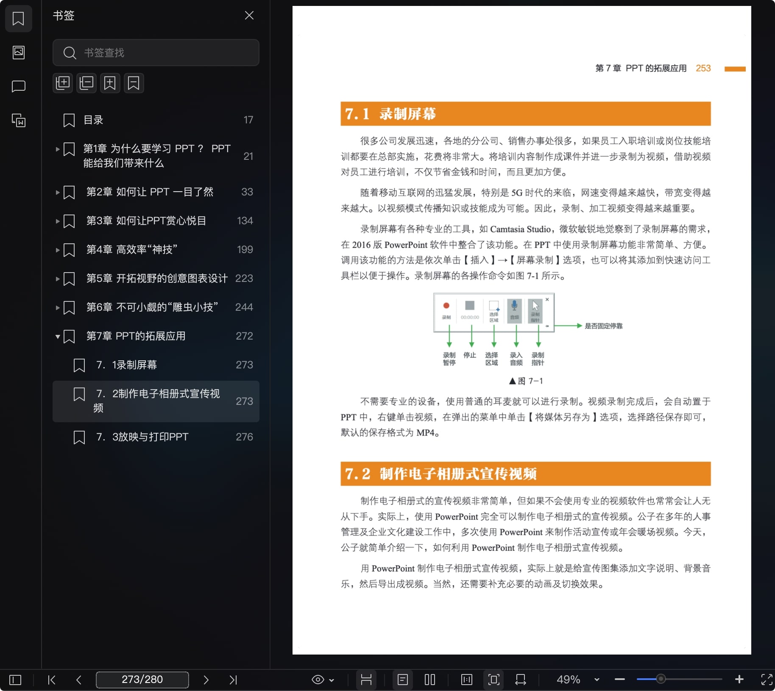Select the 7. 1录制屏幕 bookmark

156,365
